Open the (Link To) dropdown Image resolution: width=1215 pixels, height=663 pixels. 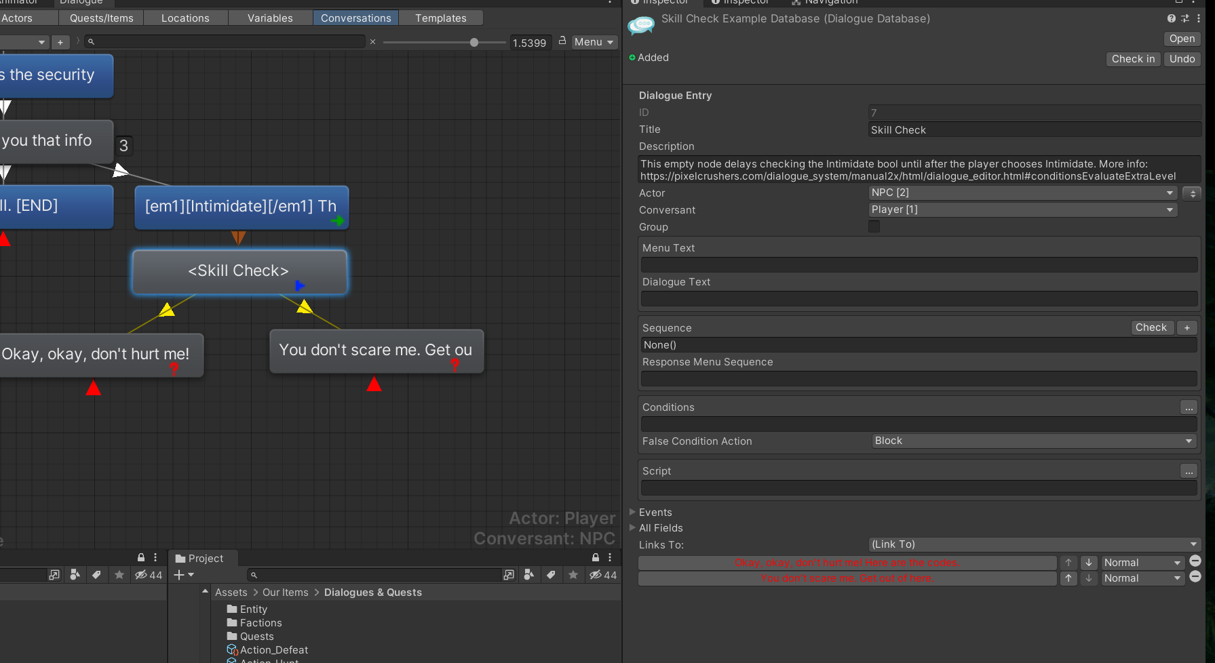1034,544
